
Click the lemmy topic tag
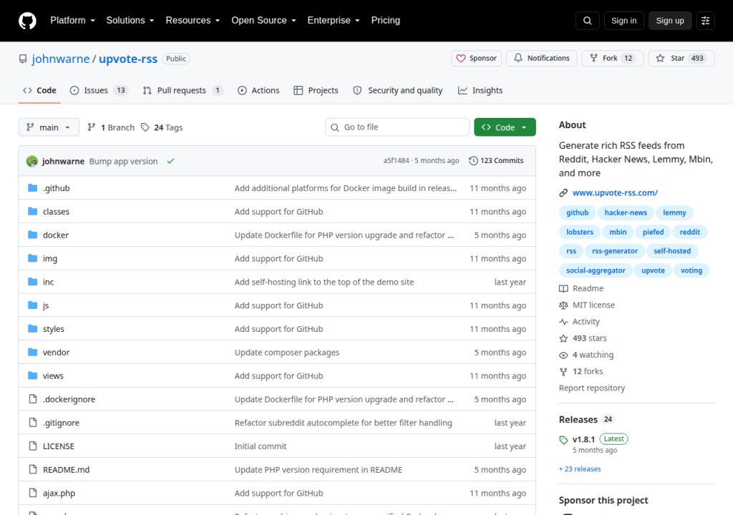[x=674, y=212]
